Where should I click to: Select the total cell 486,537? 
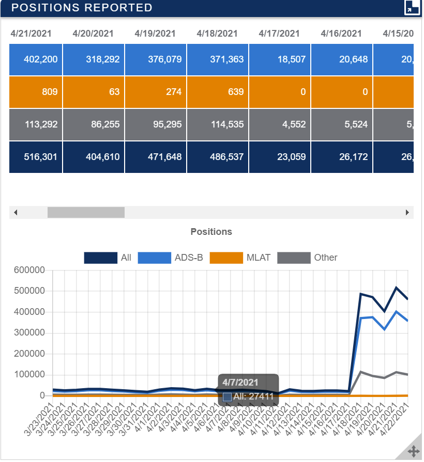(218, 157)
